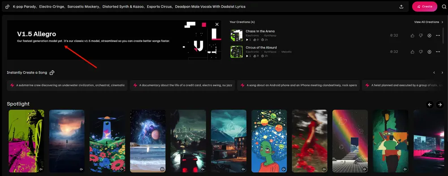Toggle mute on the green-jacket figure card
This screenshot has height=176, width=448.
(405, 169)
